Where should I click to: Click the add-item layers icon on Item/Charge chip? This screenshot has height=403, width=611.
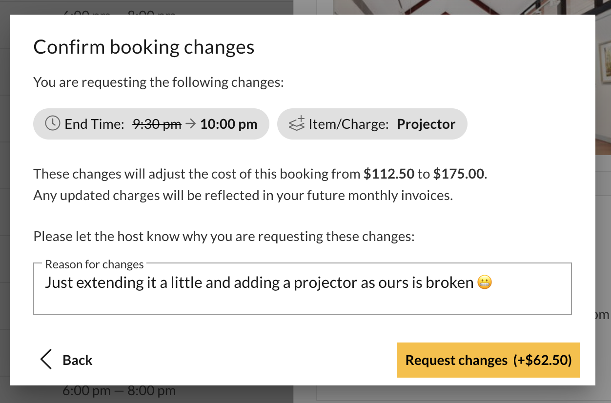point(298,124)
